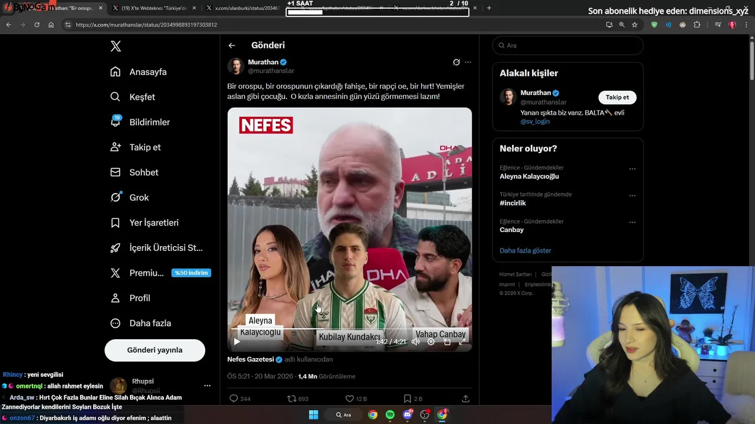The image size is (755, 424).
Task: Open Rhupsi account menu dots
Action: coord(207,386)
